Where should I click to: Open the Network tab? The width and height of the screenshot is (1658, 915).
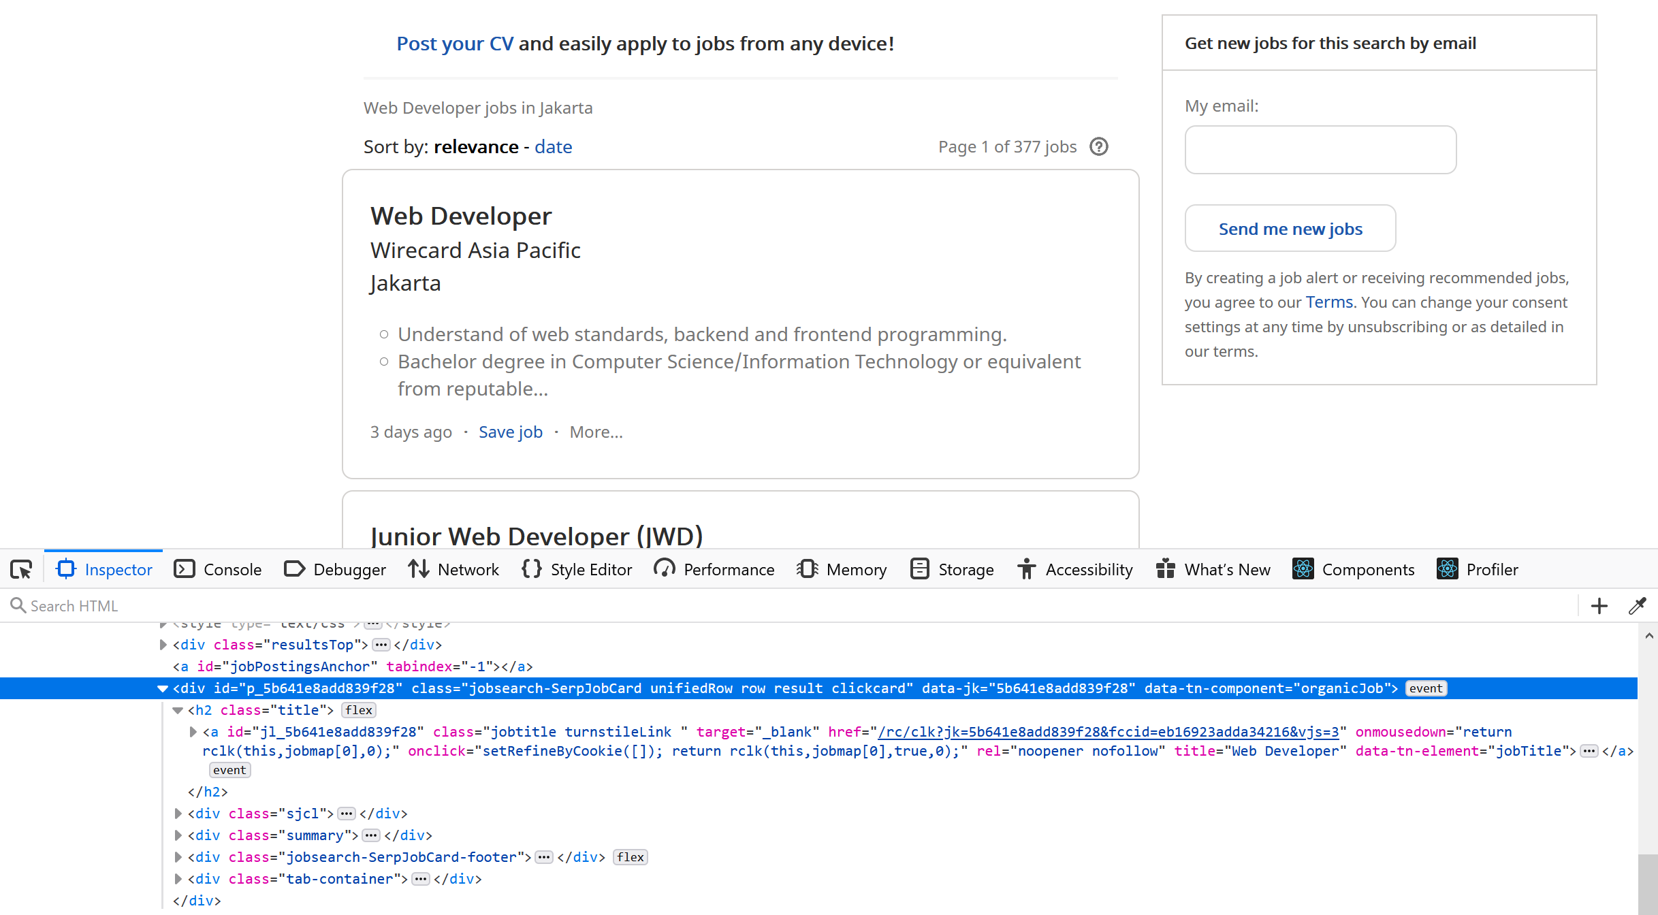(x=453, y=569)
